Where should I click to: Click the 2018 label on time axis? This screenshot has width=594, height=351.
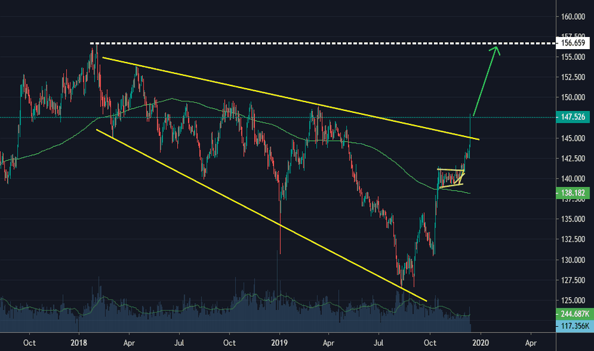coord(79,343)
